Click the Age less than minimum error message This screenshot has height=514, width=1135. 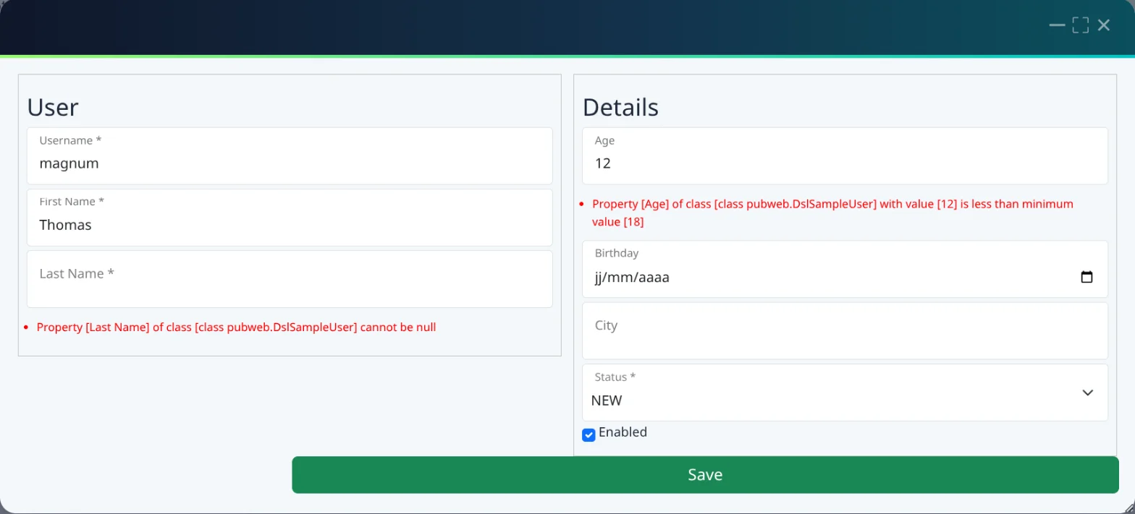832,213
